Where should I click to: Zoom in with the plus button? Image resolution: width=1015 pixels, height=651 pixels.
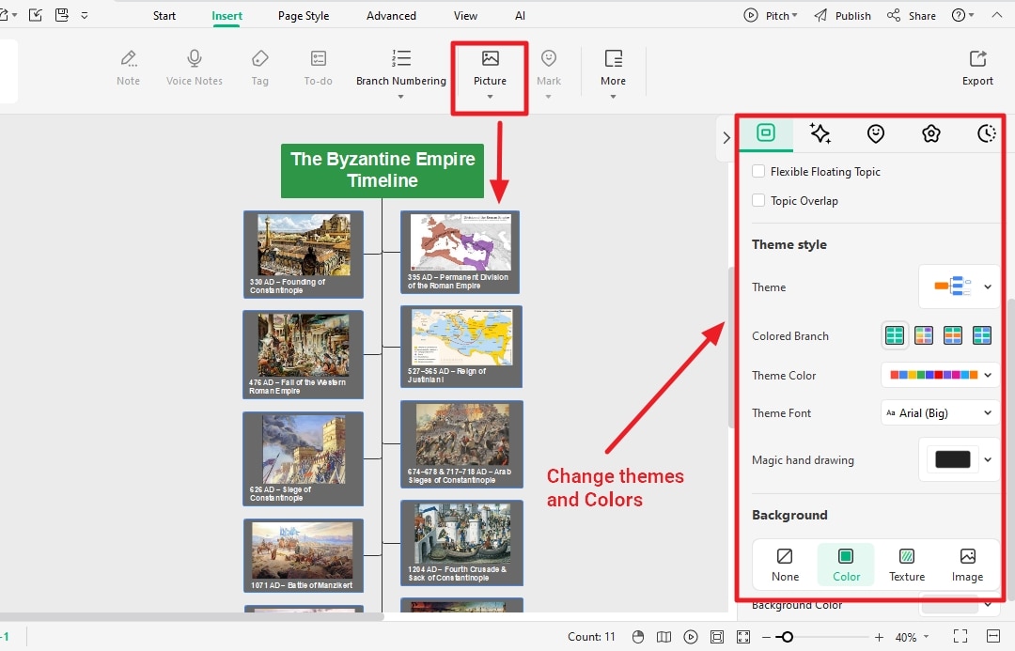879,638
